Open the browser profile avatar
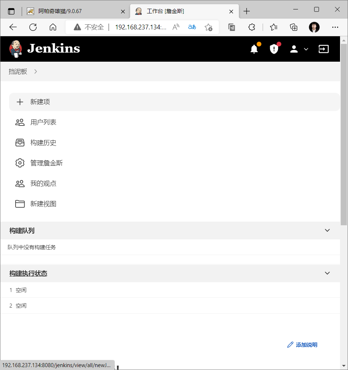 [x=314, y=27]
